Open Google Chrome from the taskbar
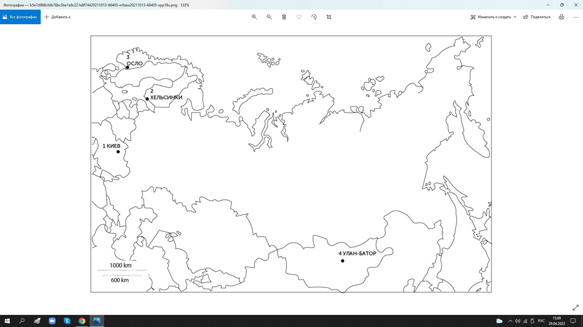The height and width of the screenshot is (327, 583). pyautogui.click(x=82, y=321)
